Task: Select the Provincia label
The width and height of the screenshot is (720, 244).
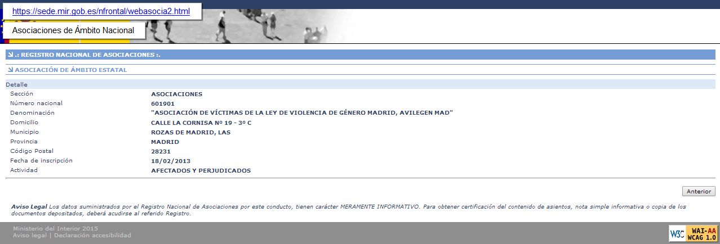Action: [24, 141]
